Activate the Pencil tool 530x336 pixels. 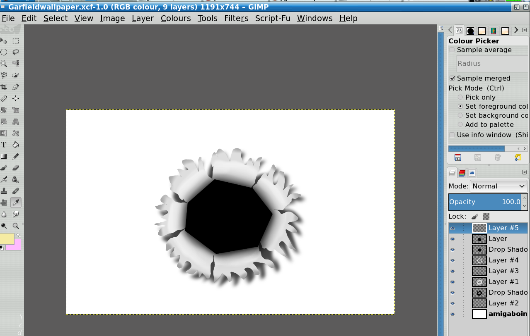16,156
